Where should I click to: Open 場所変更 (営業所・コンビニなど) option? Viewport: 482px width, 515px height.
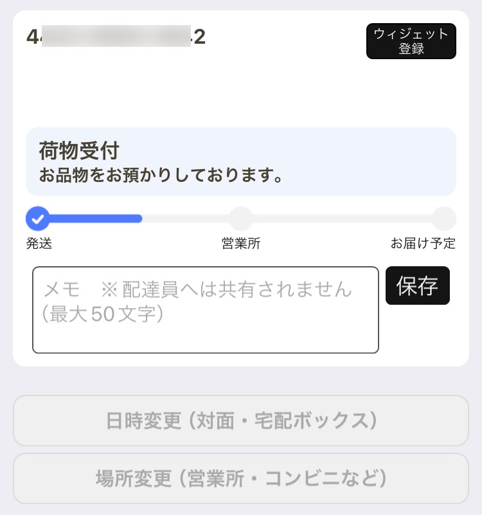tap(241, 478)
